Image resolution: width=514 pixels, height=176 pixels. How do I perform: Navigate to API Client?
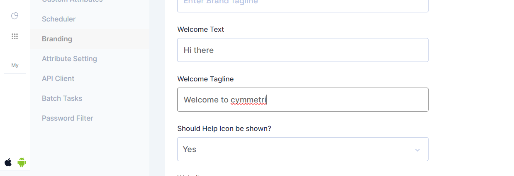click(58, 78)
